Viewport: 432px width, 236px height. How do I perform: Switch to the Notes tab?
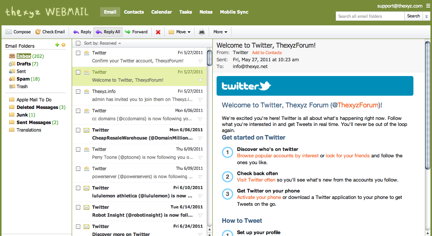click(x=206, y=12)
